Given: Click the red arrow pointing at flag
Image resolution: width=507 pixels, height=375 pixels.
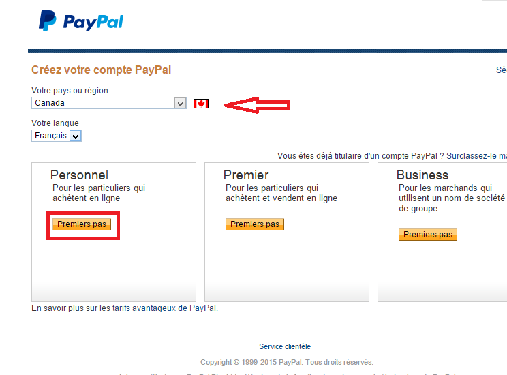Looking at the screenshot, I should click(x=258, y=105).
